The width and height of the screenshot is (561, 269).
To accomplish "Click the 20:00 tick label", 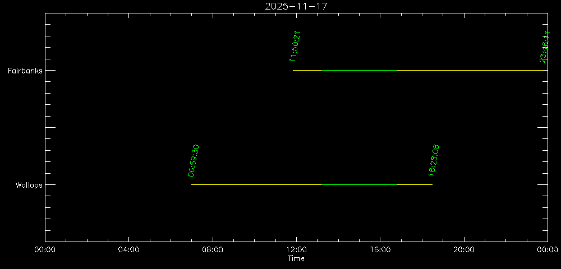I will tap(463, 250).
